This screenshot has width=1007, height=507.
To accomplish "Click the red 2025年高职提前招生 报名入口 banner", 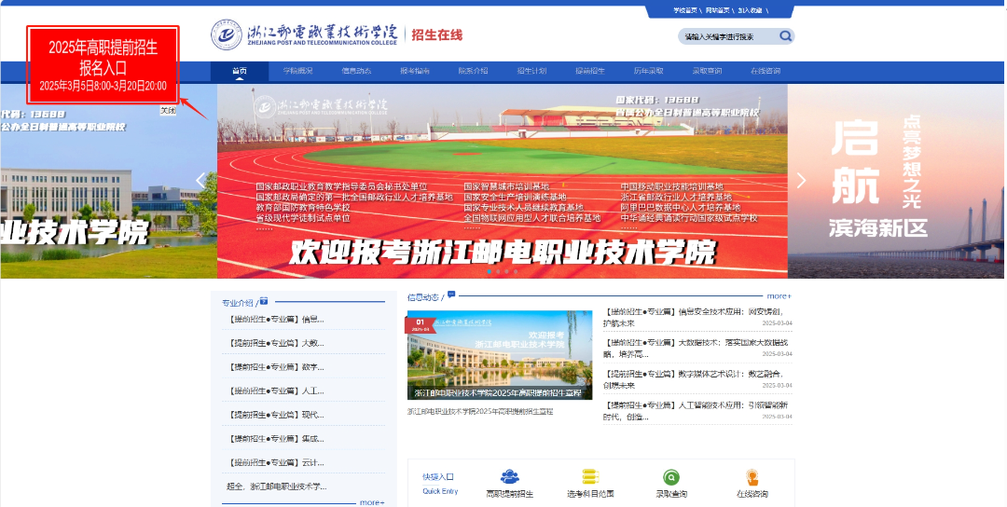I will (x=103, y=63).
